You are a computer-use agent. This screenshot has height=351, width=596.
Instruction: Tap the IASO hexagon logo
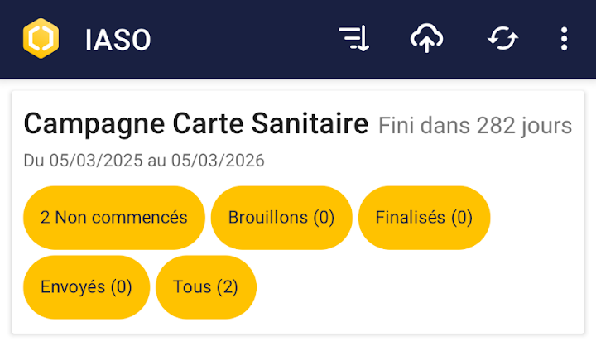coord(41,39)
